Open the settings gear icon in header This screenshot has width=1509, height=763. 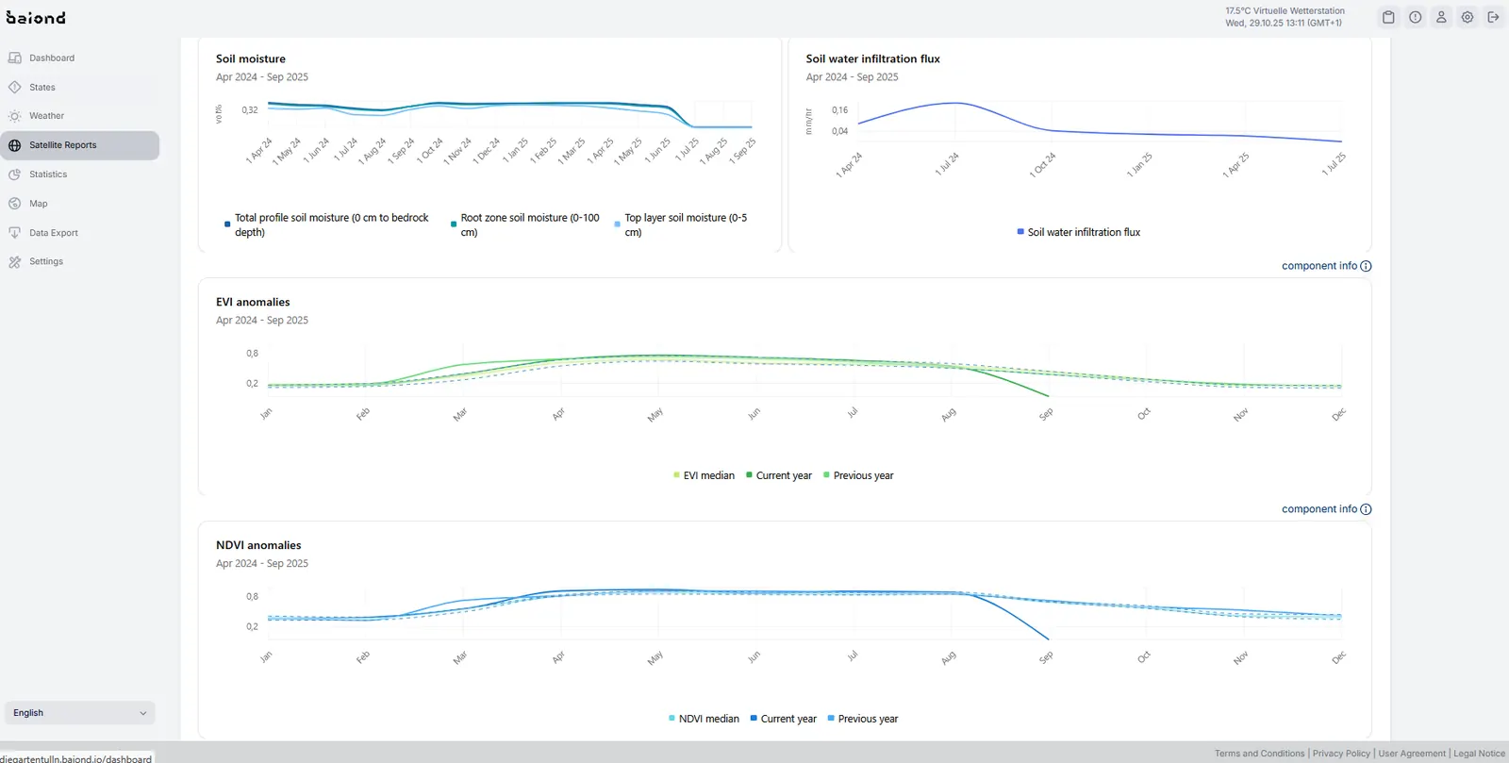coord(1468,17)
